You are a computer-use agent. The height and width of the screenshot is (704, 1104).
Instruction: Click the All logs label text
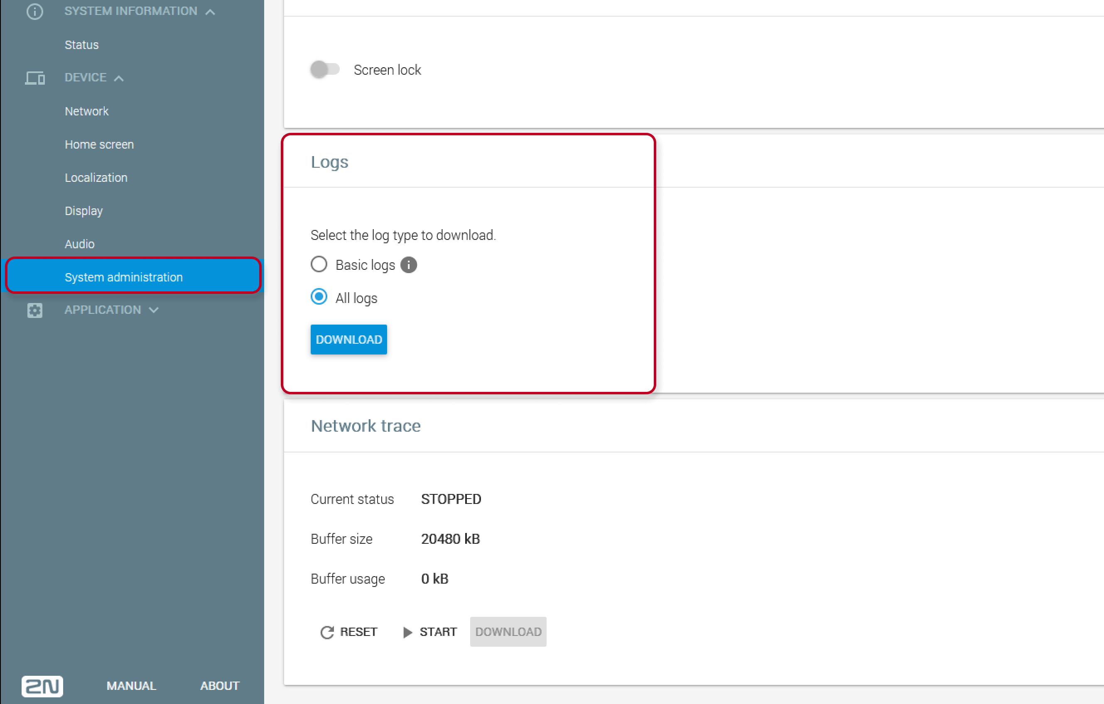pos(356,298)
